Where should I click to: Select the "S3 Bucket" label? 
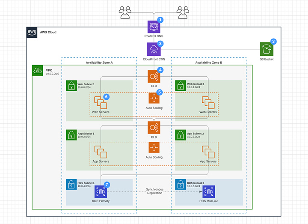coord(267,59)
